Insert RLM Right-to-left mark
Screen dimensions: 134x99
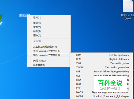[101, 59]
